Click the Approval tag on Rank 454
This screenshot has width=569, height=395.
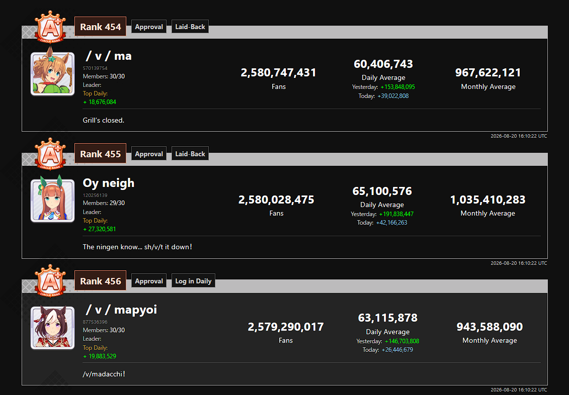149,27
